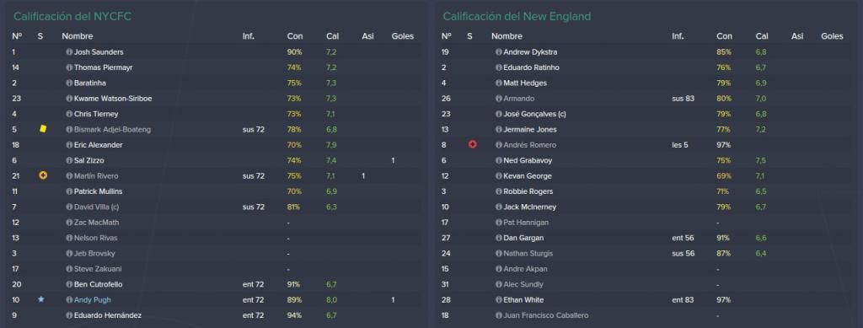Click the star icon beside Andy Pugh

40,299
